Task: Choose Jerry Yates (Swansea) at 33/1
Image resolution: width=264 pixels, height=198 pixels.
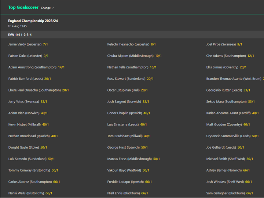Action: click(x=27, y=101)
